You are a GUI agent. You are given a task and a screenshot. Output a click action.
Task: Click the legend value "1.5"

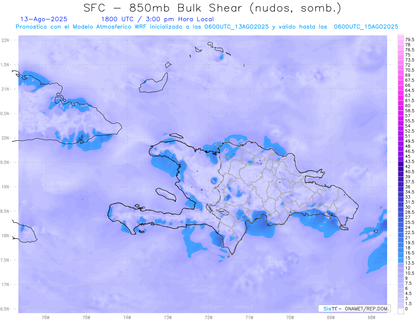coord(409,303)
